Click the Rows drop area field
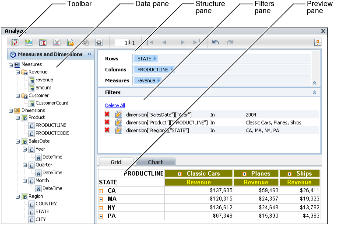The height and width of the screenshot is (225, 341). (x=221, y=59)
